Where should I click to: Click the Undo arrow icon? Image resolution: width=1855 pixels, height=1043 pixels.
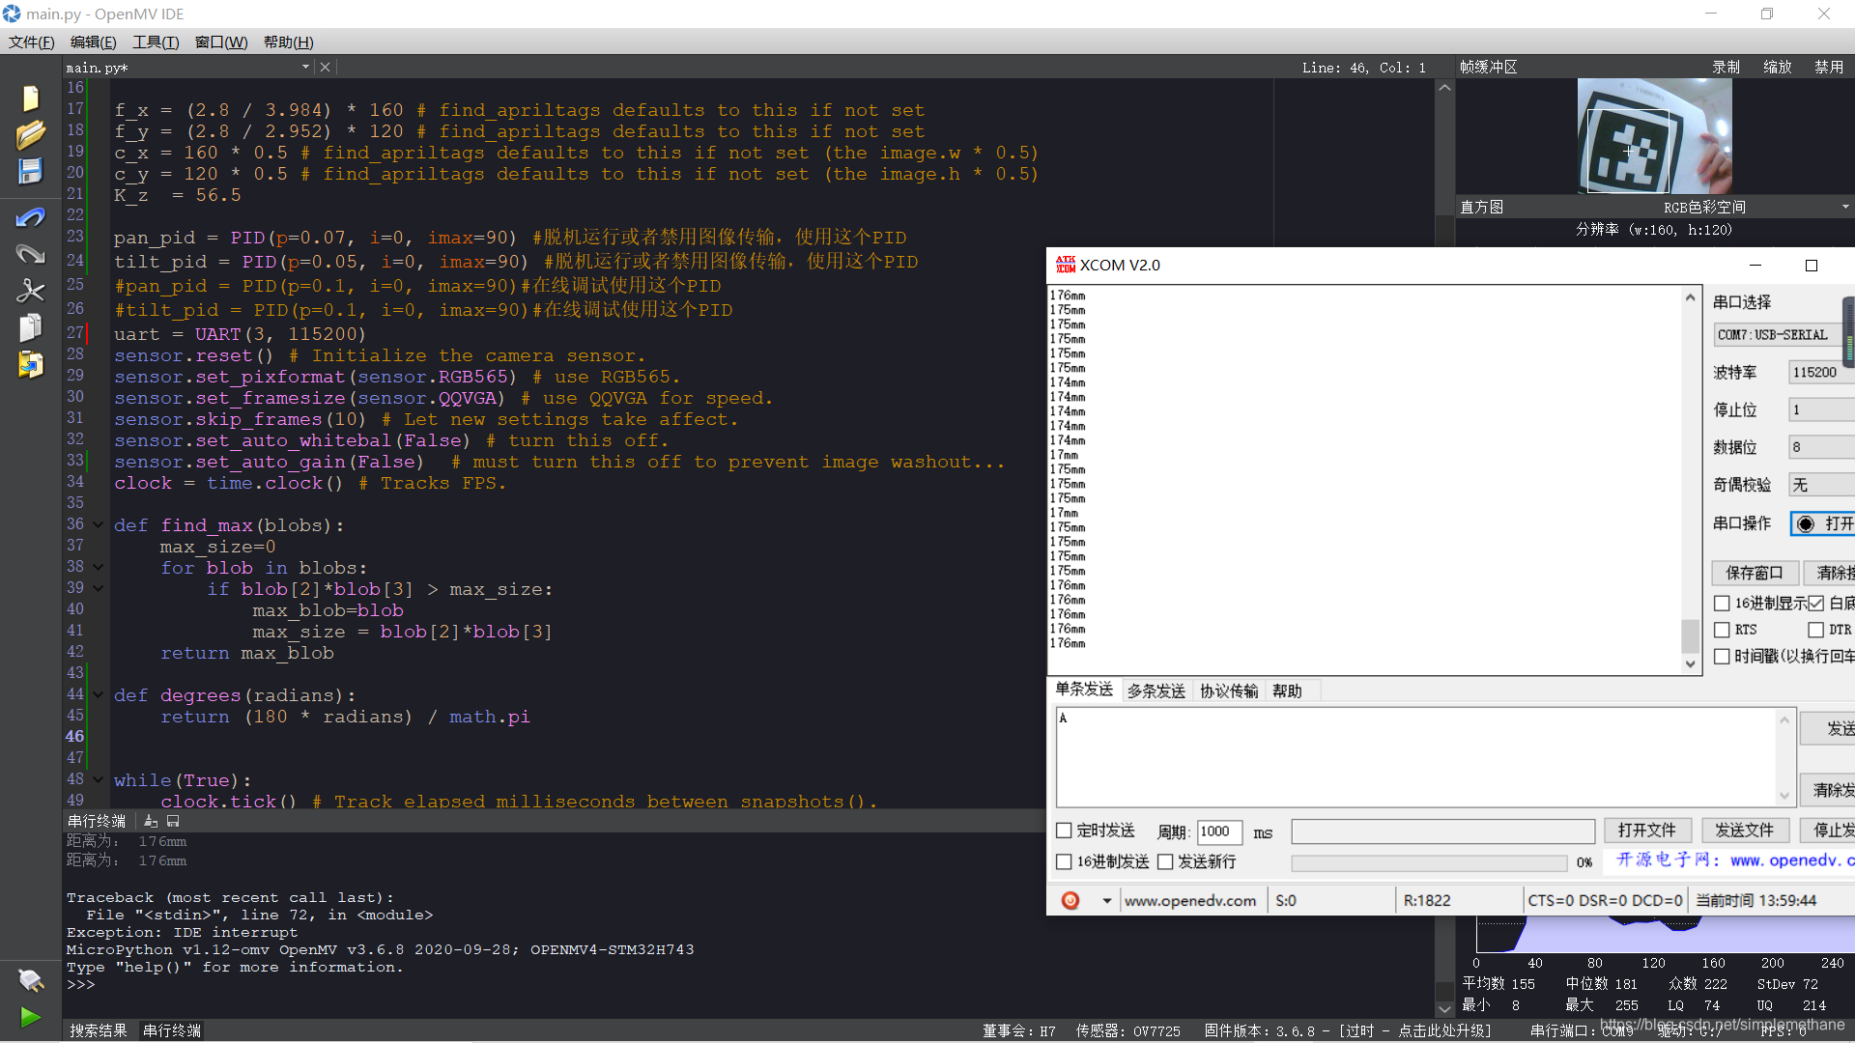pyautogui.click(x=30, y=218)
